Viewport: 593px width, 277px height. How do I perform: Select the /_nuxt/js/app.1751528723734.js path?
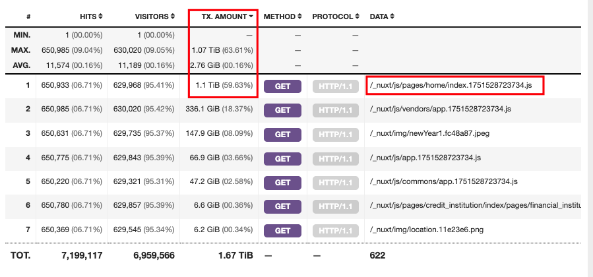click(425, 158)
